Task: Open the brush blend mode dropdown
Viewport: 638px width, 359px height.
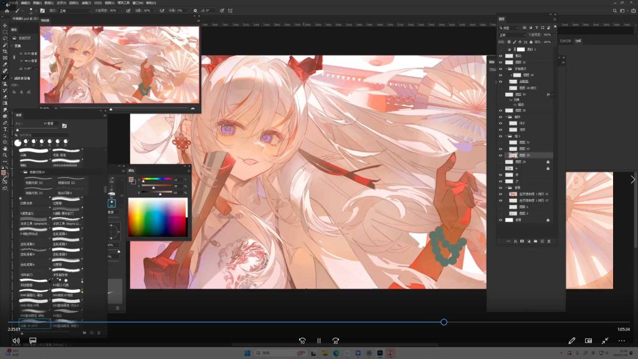Action: [75, 11]
